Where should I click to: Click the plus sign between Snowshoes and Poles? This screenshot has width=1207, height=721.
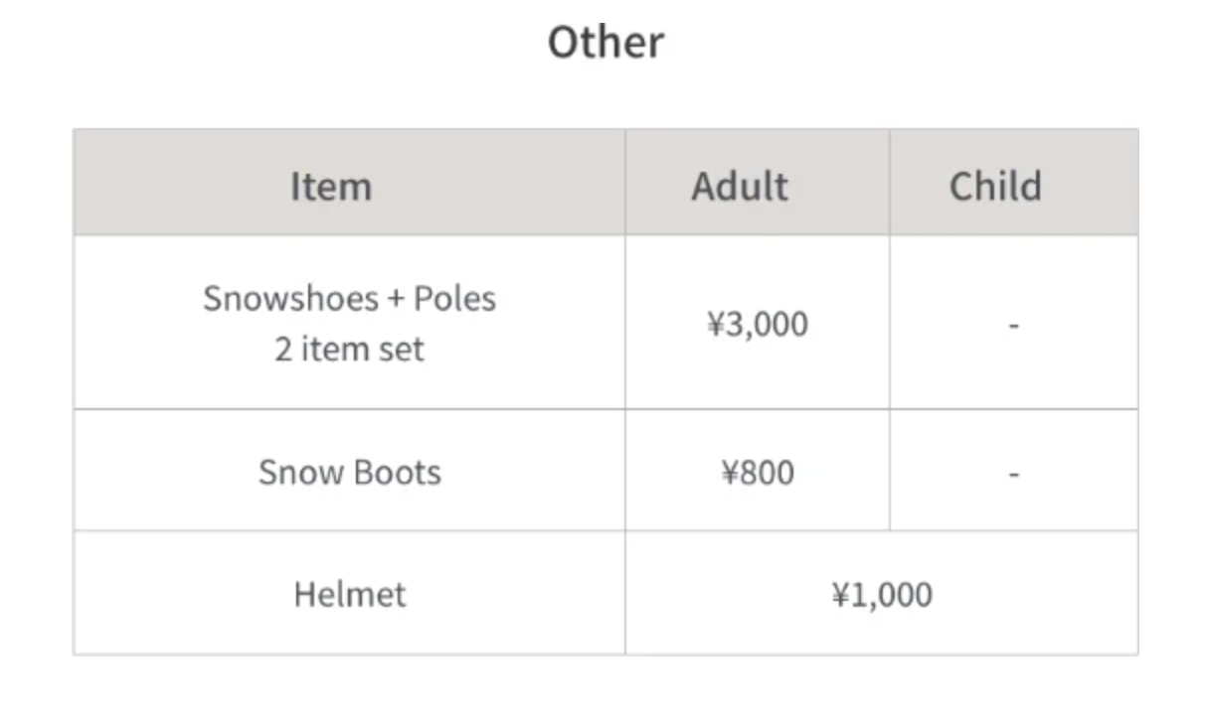pyautogui.click(x=396, y=300)
